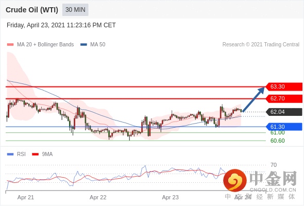Click the CNGOLD orange swirl logo
304x206 pixels.
pyautogui.click(x=235, y=180)
